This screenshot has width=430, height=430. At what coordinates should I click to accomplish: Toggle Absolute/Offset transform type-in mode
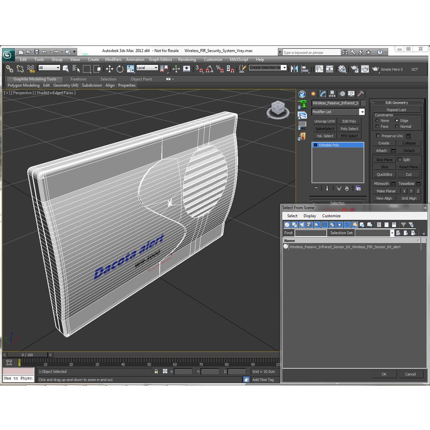click(x=165, y=371)
